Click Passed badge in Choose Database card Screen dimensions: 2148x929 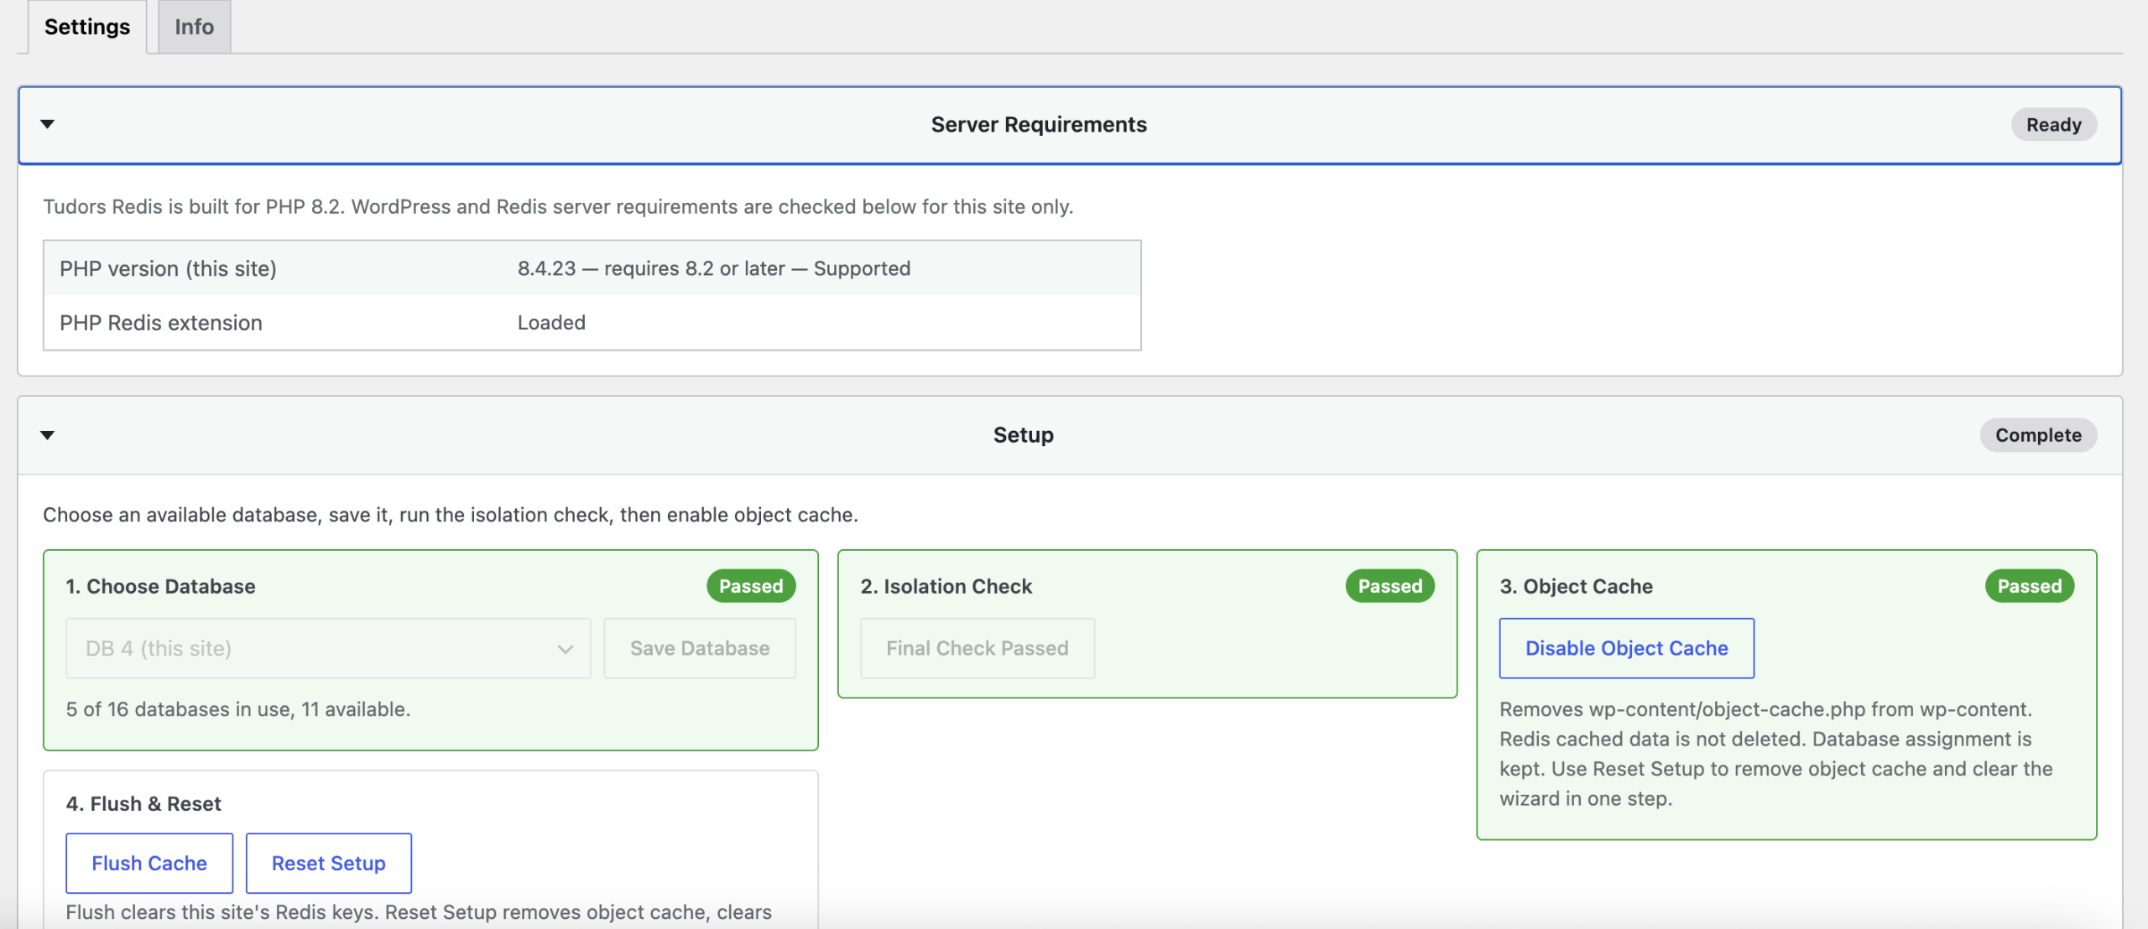click(x=751, y=586)
